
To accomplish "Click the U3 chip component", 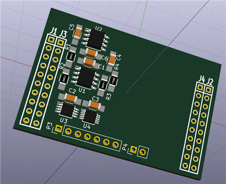I will (67, 110).
